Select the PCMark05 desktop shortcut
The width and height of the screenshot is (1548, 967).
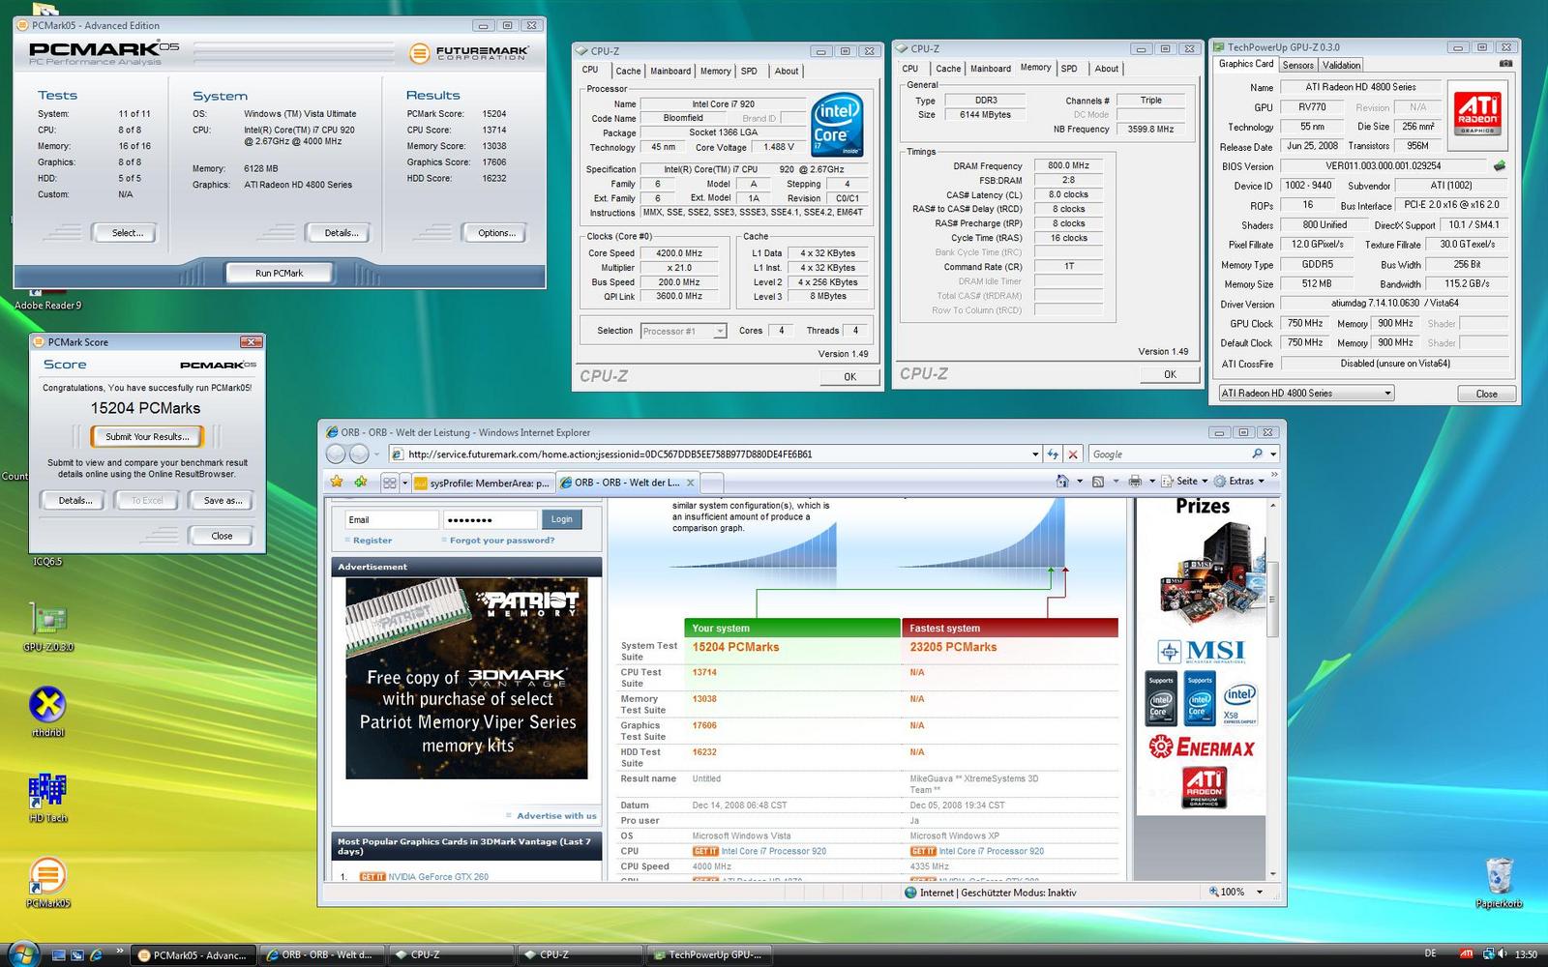48,882
